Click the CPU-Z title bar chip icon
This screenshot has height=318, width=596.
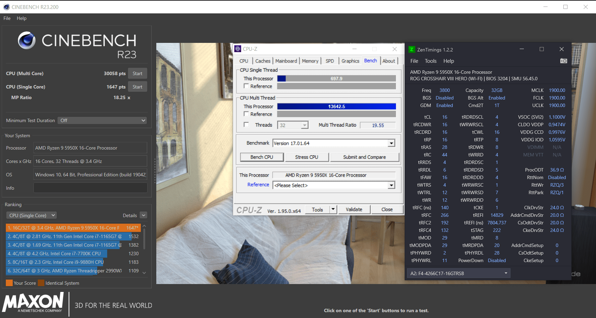[238, 49]
